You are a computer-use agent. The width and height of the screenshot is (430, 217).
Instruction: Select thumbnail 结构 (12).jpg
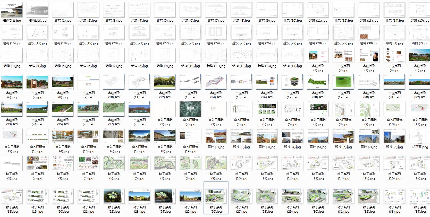coord(241,55)
